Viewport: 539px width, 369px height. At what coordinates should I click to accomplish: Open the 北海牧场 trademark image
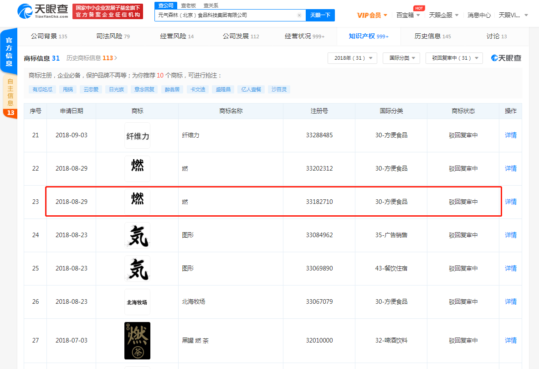point(137,302)
